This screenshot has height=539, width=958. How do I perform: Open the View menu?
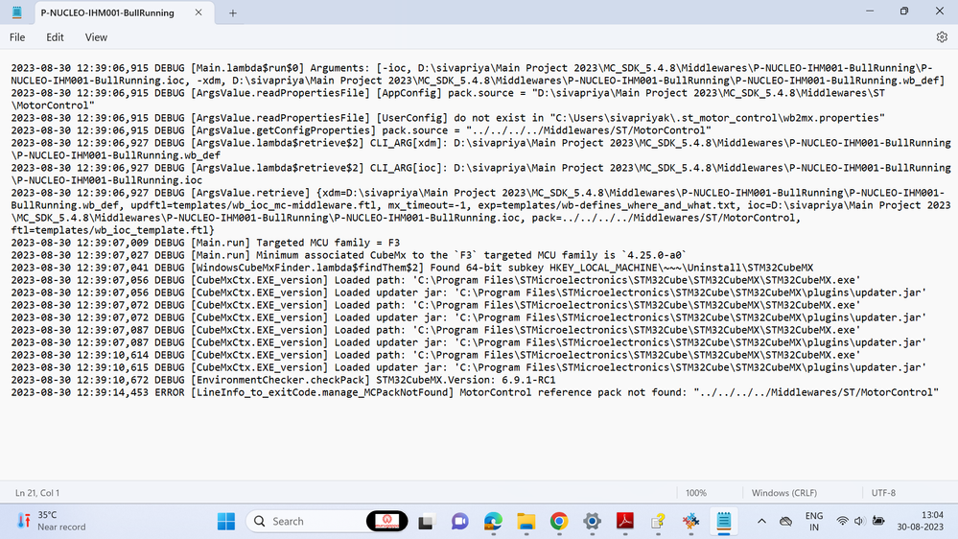pos(96,37)
